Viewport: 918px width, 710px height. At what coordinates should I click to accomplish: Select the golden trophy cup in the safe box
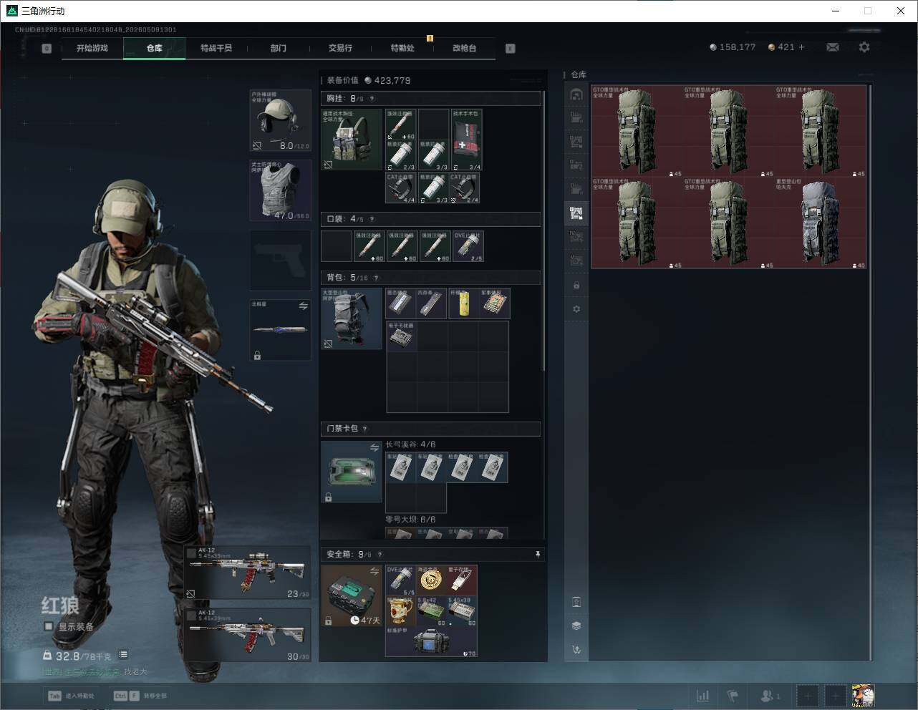pos(400,611)
